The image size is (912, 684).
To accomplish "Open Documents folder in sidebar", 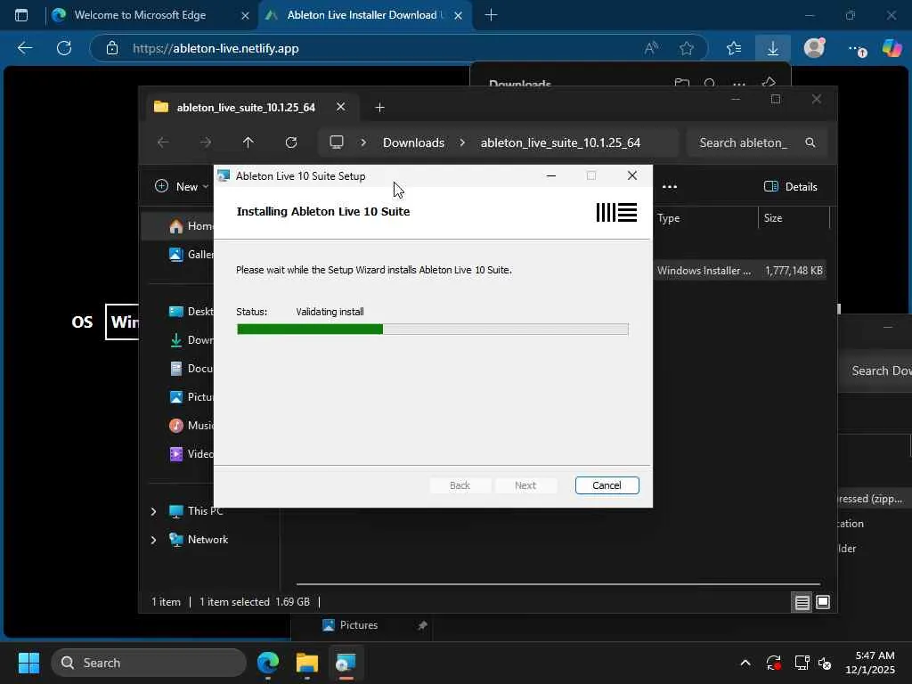I will pos(192,368).
